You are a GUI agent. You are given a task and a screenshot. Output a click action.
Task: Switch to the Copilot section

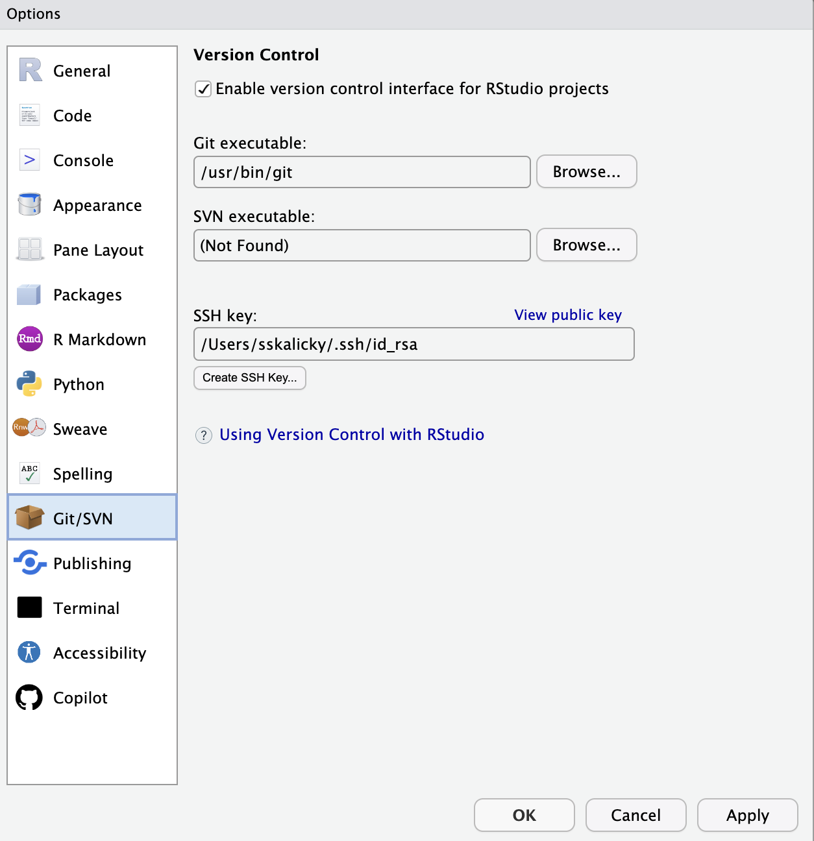click(80, 698)
